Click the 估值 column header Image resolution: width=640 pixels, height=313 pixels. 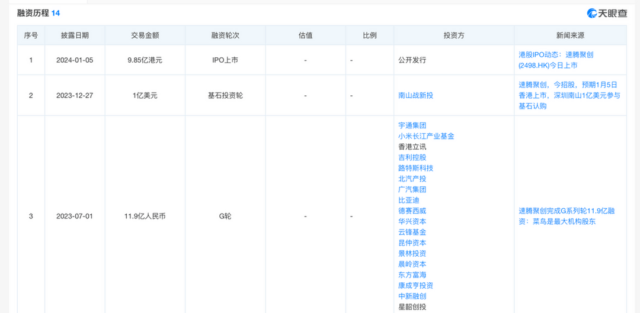[305, 36]
